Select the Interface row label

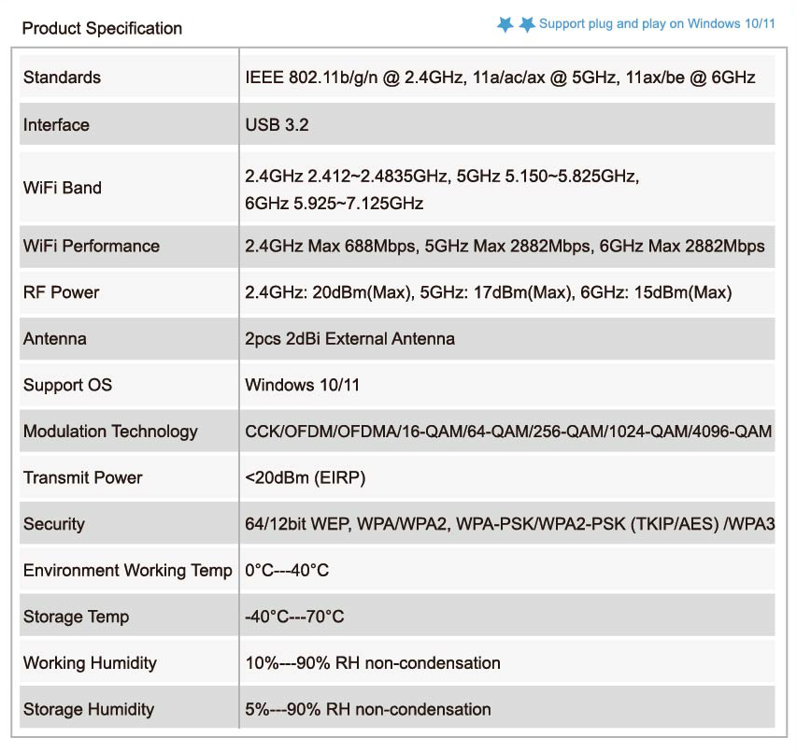coord(56,125)
